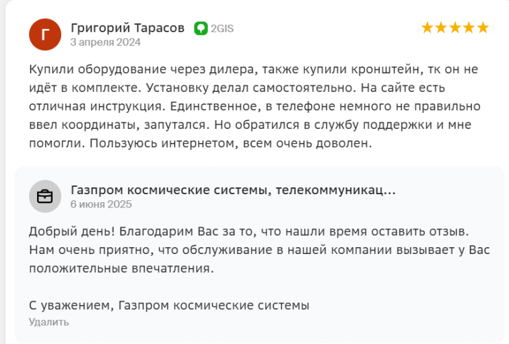
Task: Click the first gold rating star
Action: point(427,28)
